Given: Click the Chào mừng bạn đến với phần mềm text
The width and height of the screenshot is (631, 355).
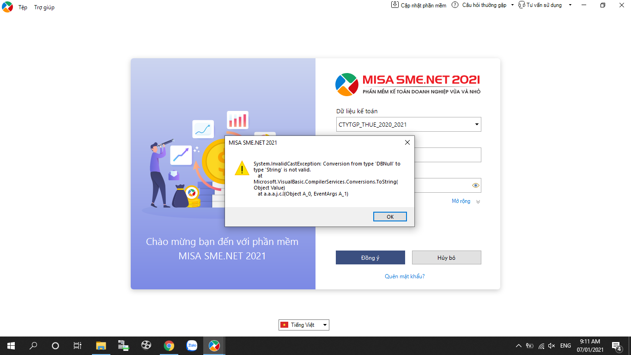Looking at the screenshot, I should pos(222,242).
